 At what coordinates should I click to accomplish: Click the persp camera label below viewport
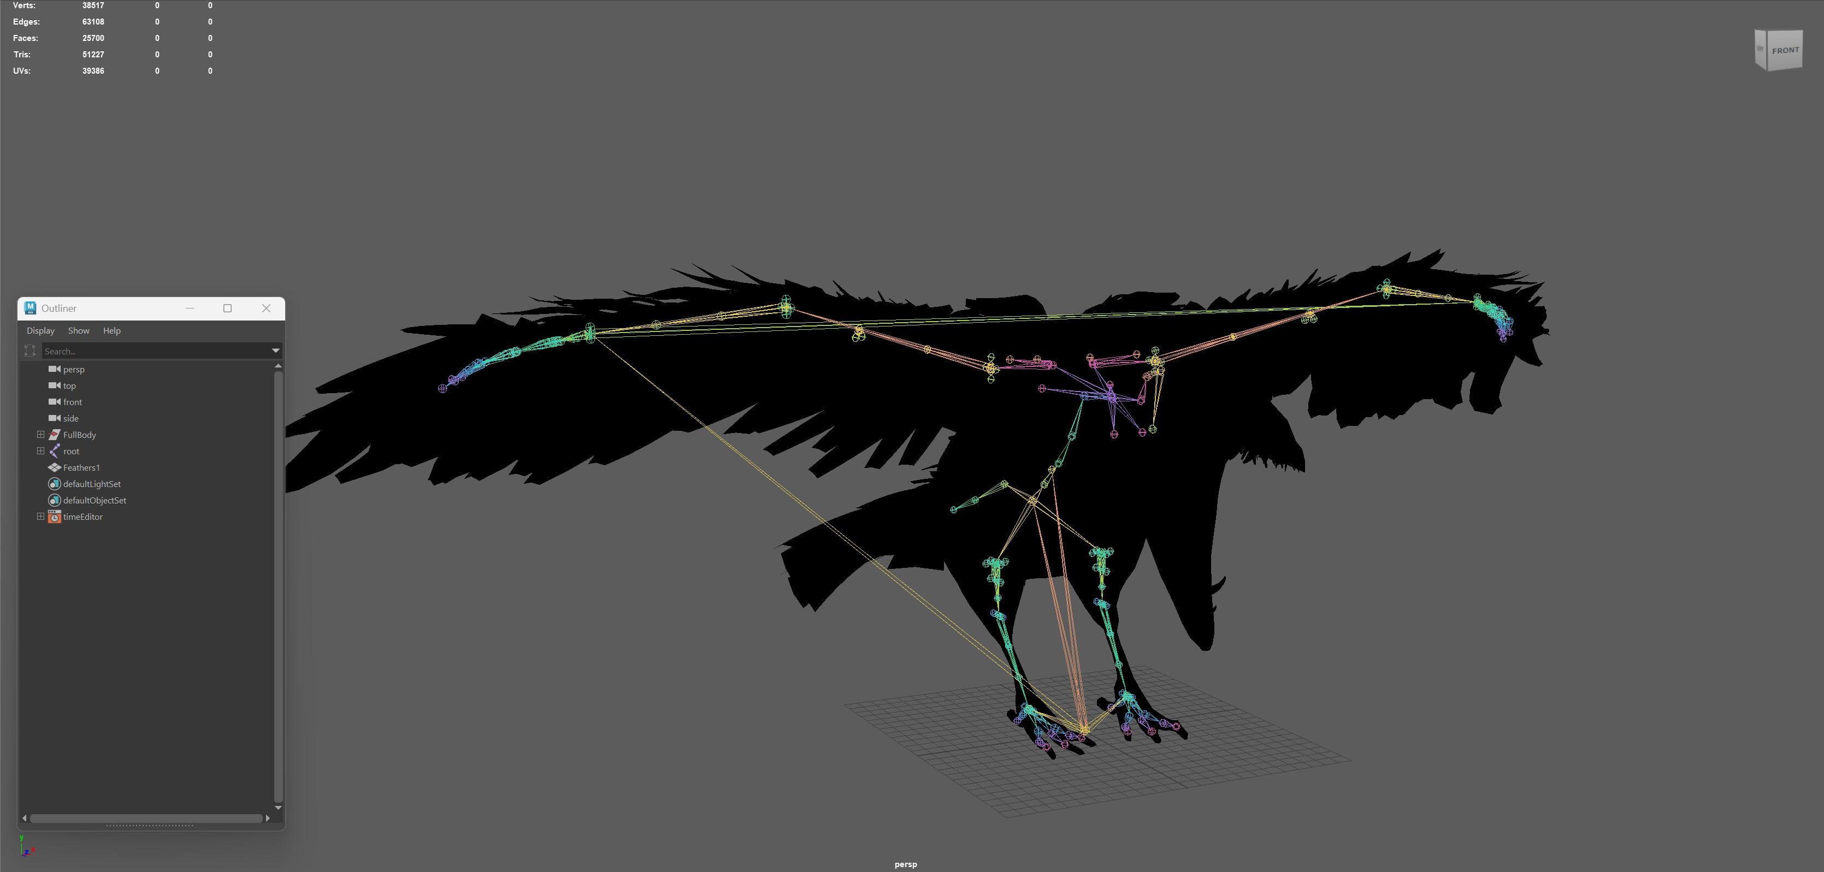pos(906,864)
